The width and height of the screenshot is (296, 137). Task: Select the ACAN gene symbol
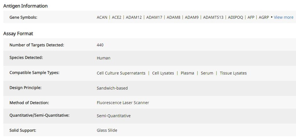point(102,17)
